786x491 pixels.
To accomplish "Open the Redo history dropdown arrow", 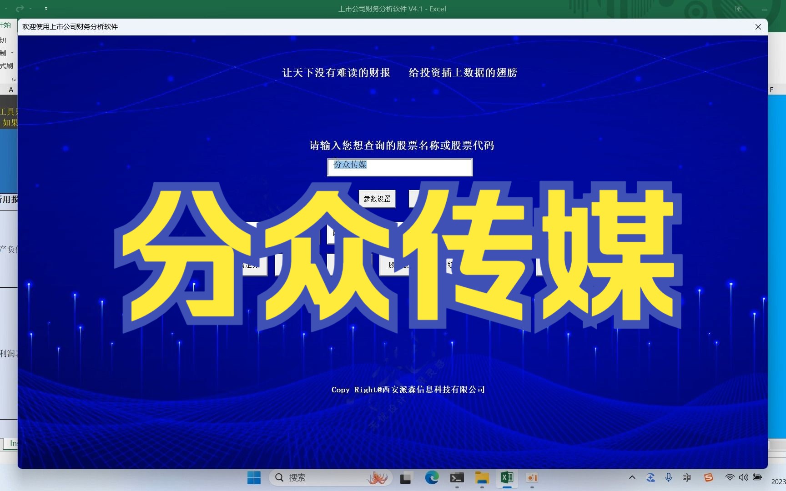I will (x=30, y=9).
